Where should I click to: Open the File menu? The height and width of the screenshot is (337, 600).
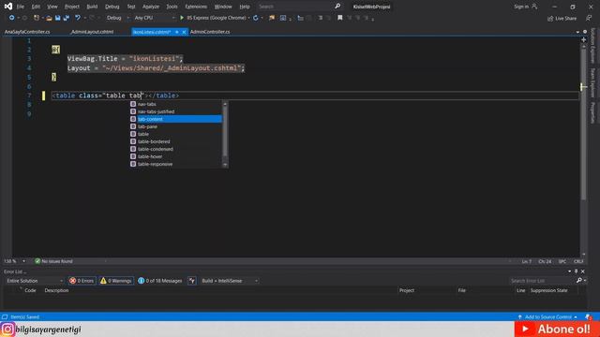(x=21, y=7)
